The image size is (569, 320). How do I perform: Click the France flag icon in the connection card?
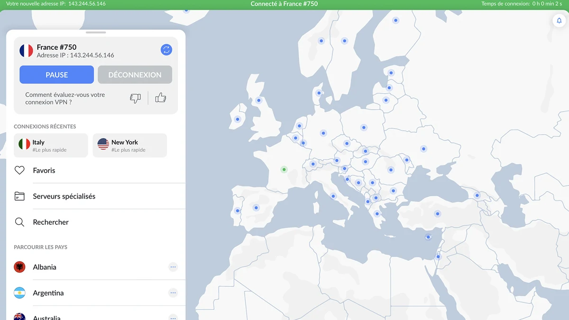(26, 51)
